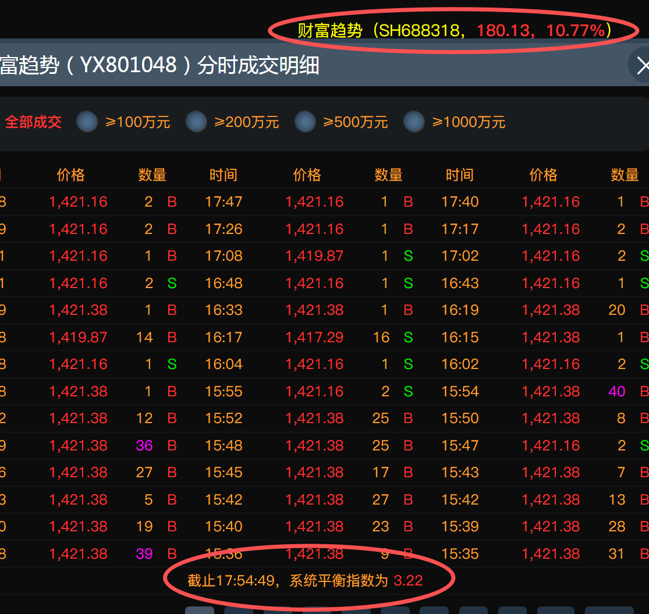The height and width of the screenshot is (614, 649).
Task: Click price 1,421.16 in the 17:40 row
Action: click(x=551, y=201)
